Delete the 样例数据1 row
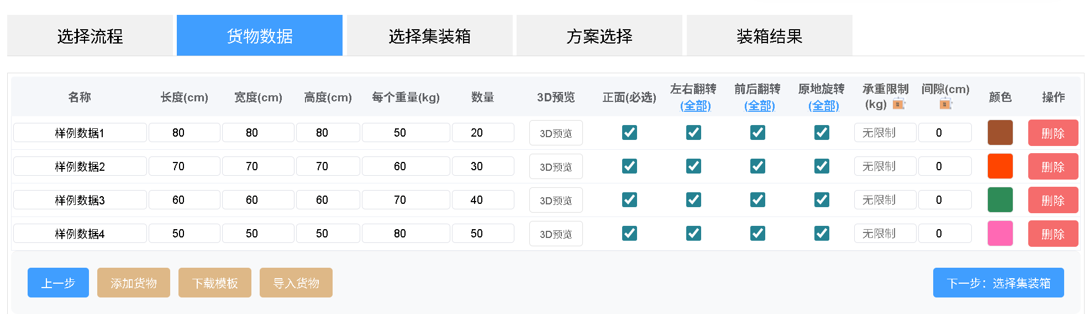Viewport: 1089px width, 314px height. [x=1053, y=133]
